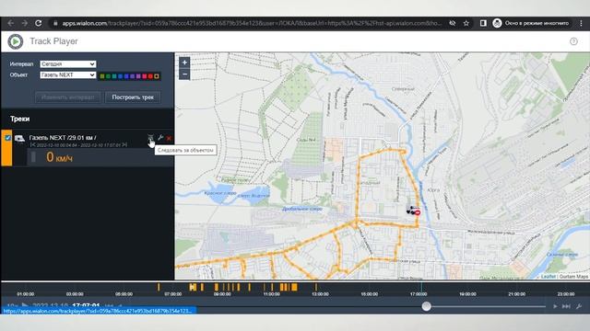
Task: Click the timeline at 07:00:00
Action: [x=173, y=294]
